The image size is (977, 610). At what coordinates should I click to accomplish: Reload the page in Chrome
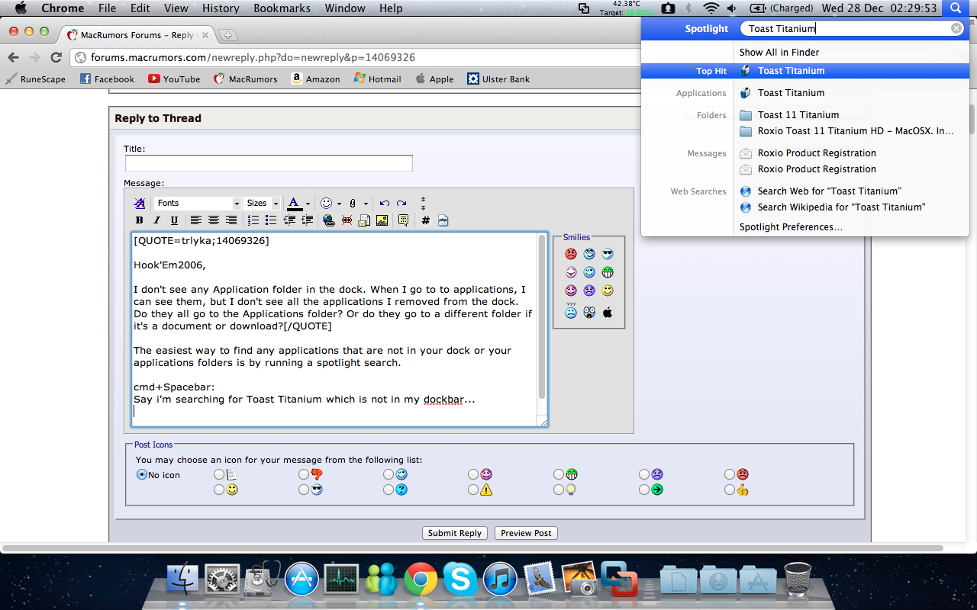56,57
